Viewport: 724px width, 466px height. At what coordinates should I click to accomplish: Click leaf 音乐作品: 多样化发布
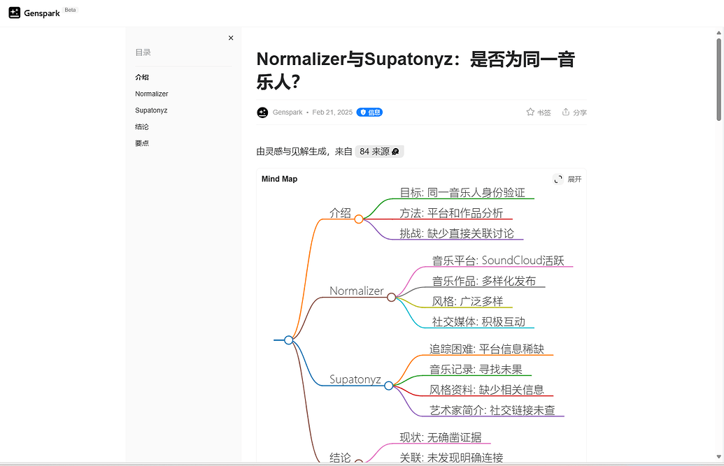[483, 281]
